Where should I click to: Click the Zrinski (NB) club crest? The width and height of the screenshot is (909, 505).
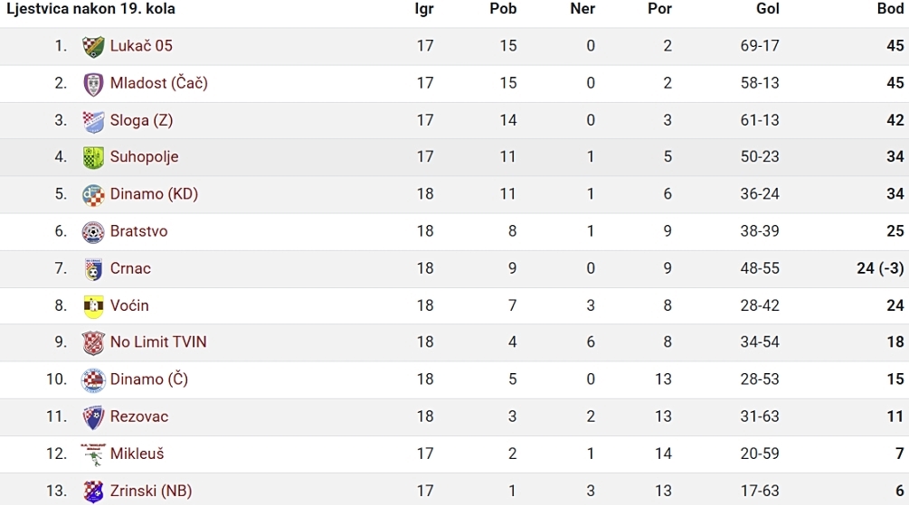(93, 491)
